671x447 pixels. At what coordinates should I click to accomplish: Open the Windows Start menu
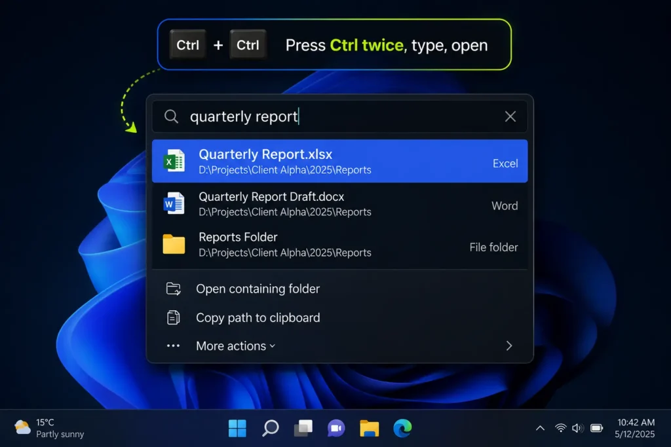(237, 428)
